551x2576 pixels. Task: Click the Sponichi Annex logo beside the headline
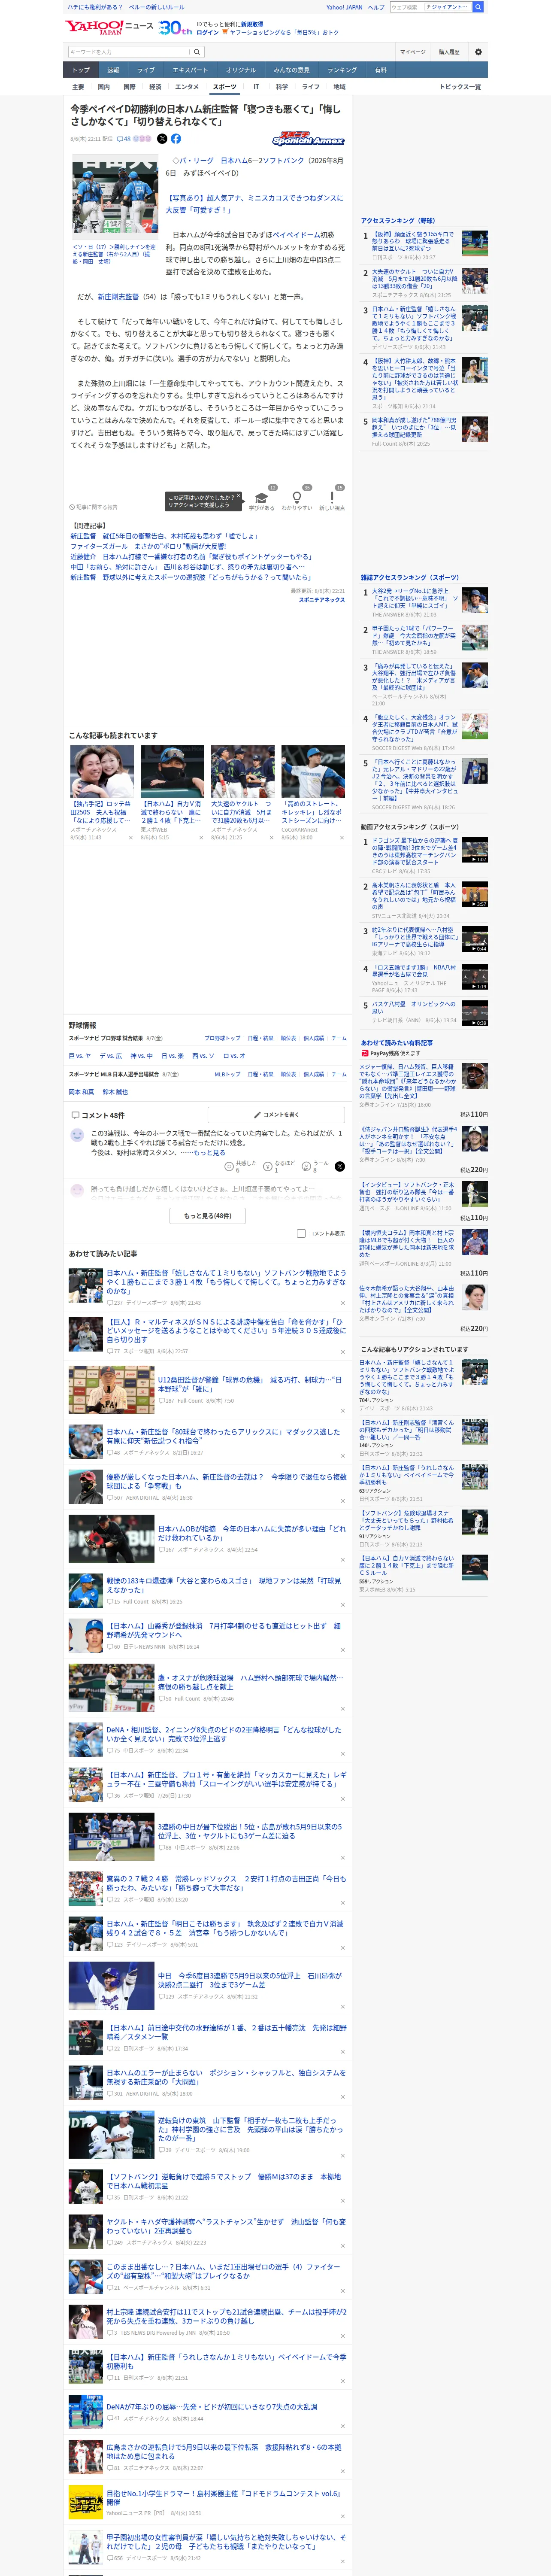[309, 139]
